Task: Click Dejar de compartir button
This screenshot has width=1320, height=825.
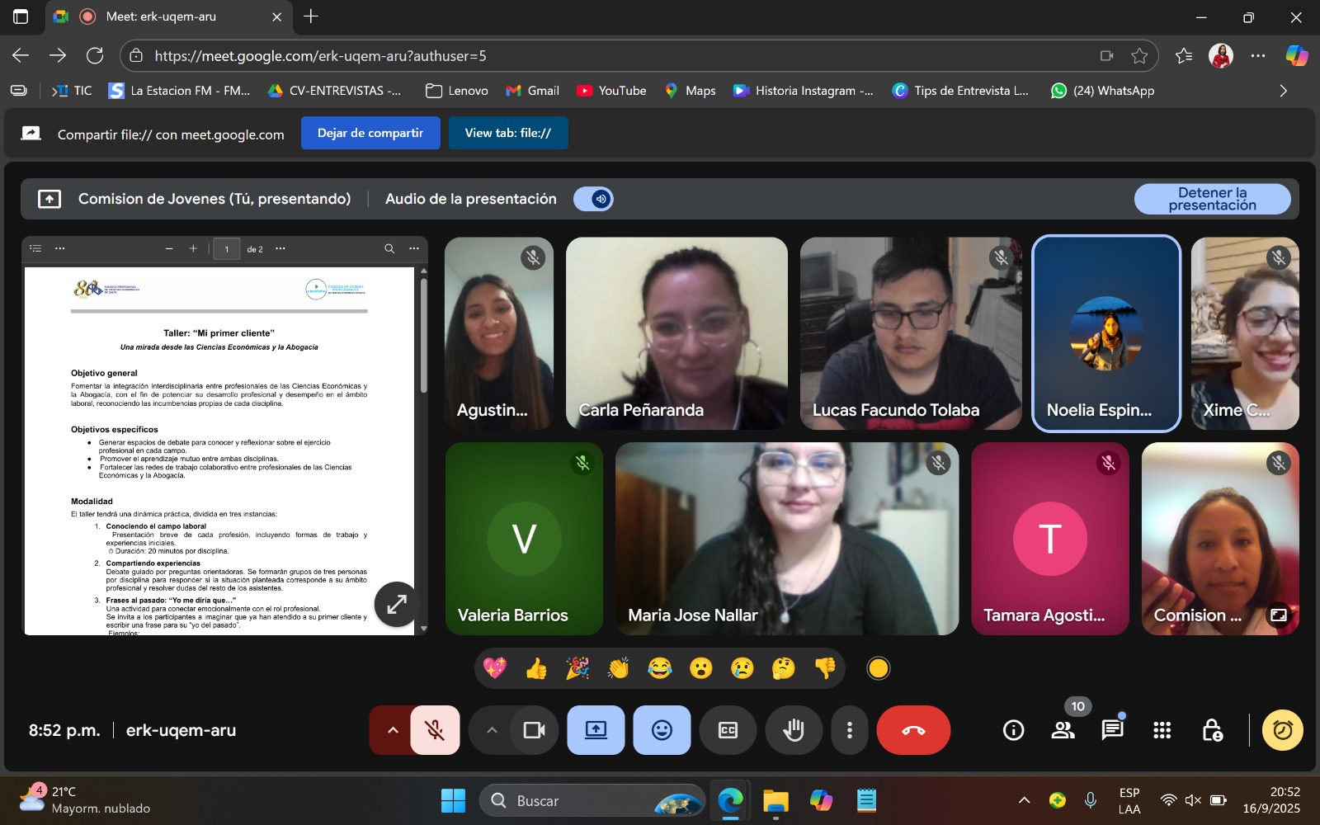Action: pos(370,133)
